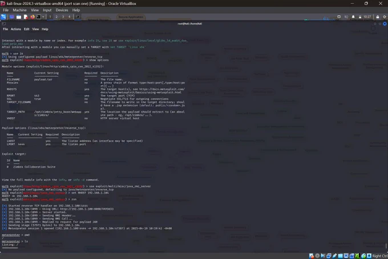Click the VirtualBox CPU/virtualization status icon

point(358,256)
